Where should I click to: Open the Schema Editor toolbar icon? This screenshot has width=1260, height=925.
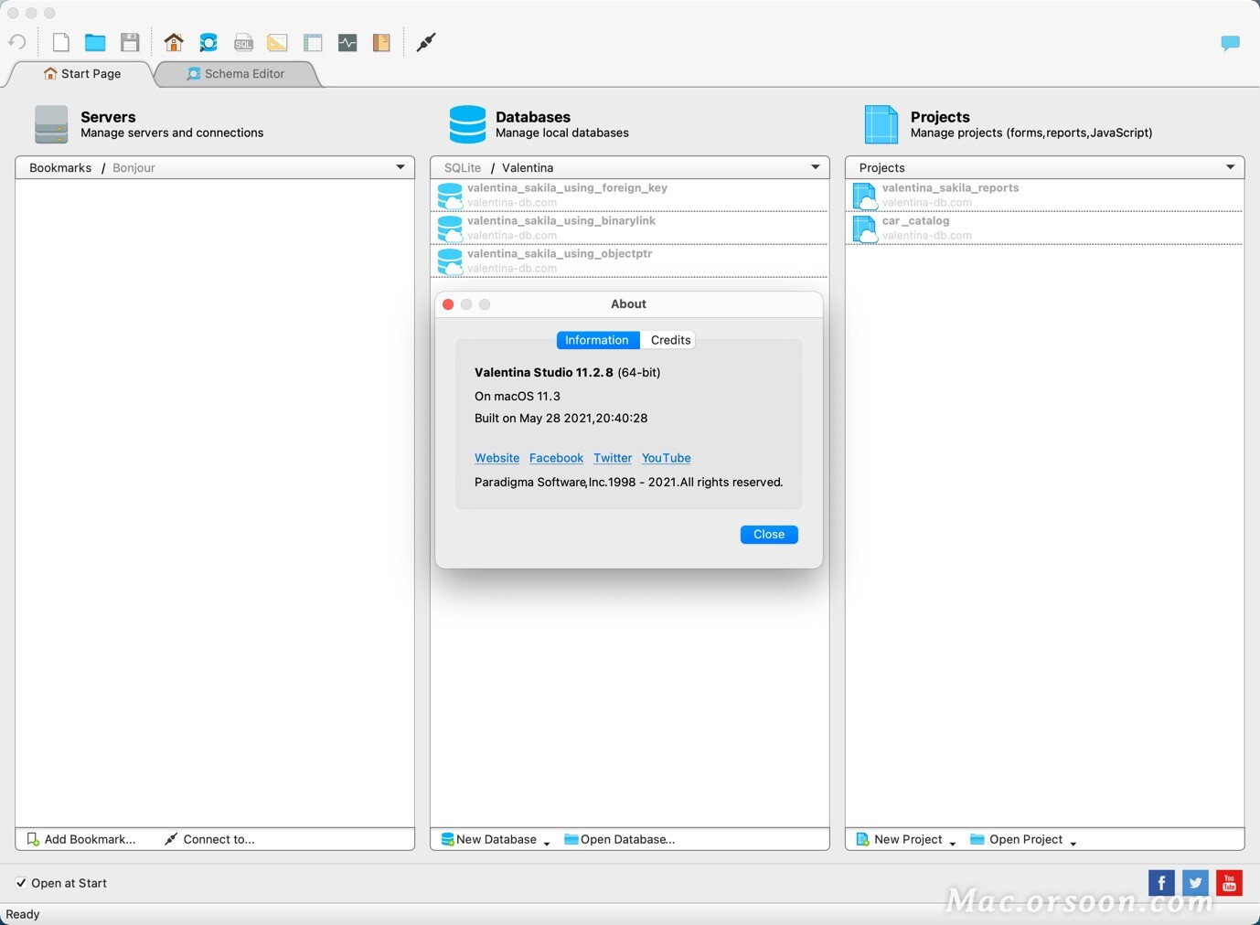tap(208, 42)
